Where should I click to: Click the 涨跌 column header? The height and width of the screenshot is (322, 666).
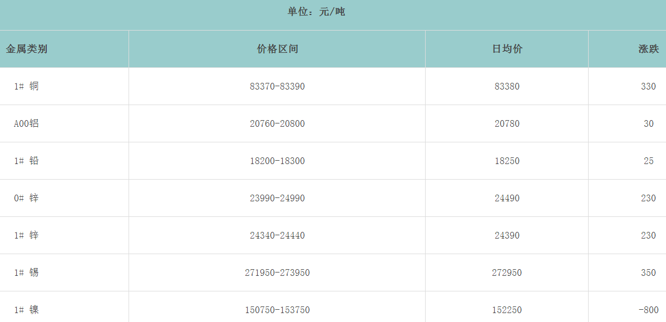point(648,49)
